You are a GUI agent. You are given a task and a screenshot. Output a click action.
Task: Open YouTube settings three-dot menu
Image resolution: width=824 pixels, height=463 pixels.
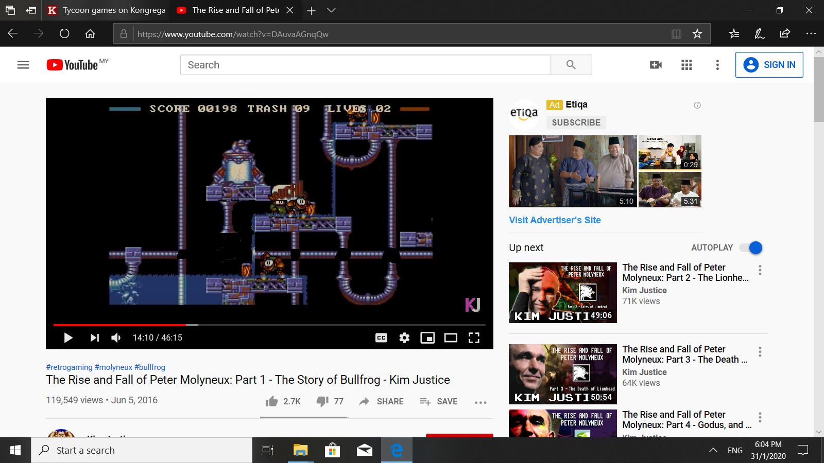click(x=717, y=65)
